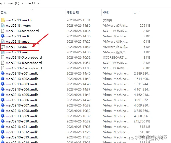Click the date 2023/6/26 14:47
The width and height of the screenshot is (171, 143).
pyautogui.click(x=79, y=47)
